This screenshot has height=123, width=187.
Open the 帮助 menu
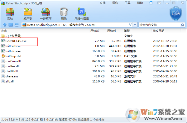(x=140, y=3)
